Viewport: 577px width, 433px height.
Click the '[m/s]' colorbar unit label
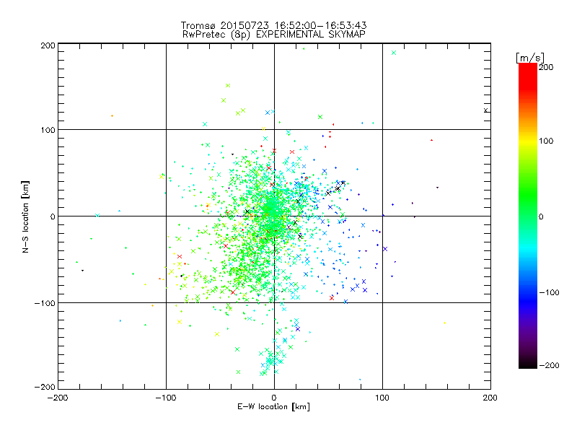pyautogui.click(x=530, y=58)
